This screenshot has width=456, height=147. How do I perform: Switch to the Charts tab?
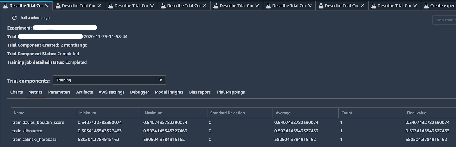click(16, 92)
